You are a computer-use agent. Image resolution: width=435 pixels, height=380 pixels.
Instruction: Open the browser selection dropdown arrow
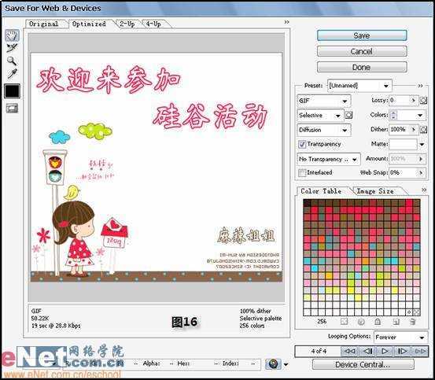pos(286,364)
